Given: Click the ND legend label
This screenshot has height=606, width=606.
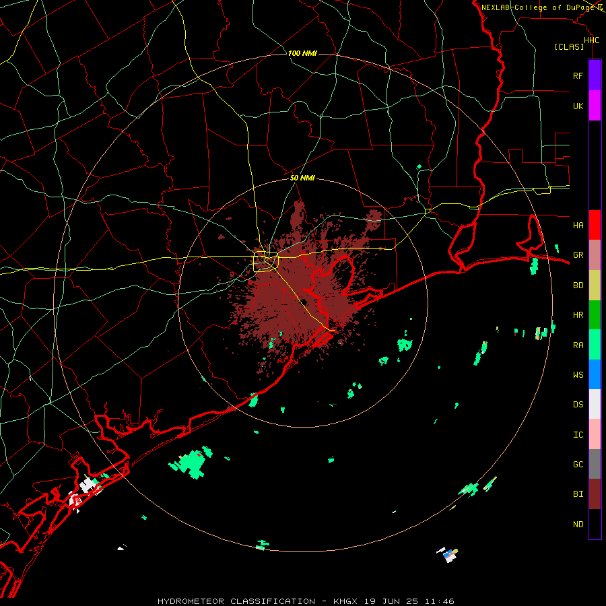Looking at the screenshot, I should pos(578,524).
